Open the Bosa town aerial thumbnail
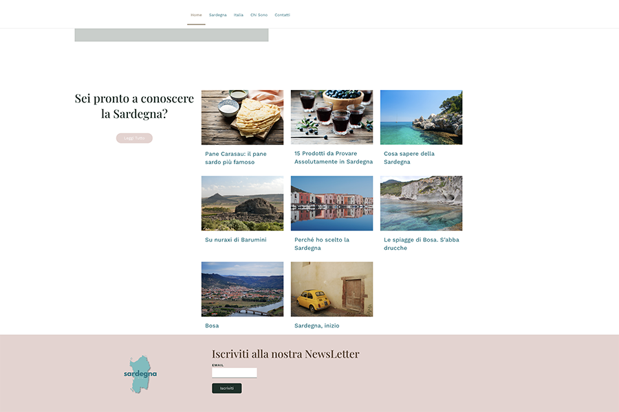619x412 pixels. click(x=242, y=289)
